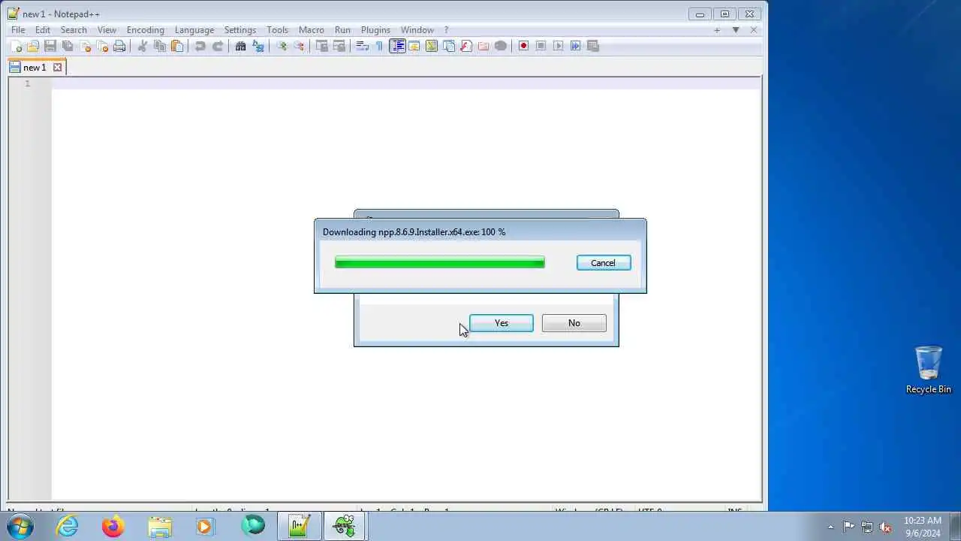The image size is (961, 541).
Task: Click the plus icon in menu bar
Action: 717,30
